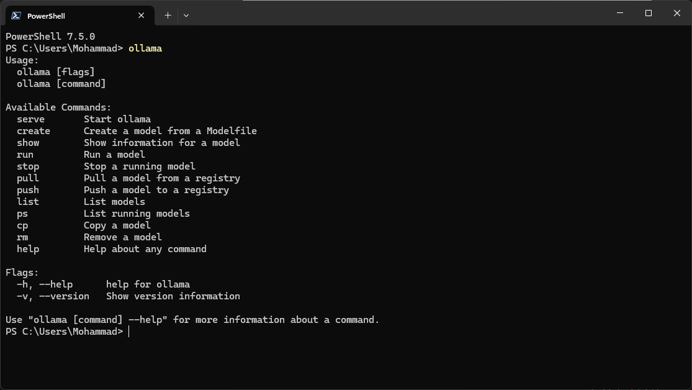692x390 pixels.
Task: Click the rm command name in the list
Action: 22,237
